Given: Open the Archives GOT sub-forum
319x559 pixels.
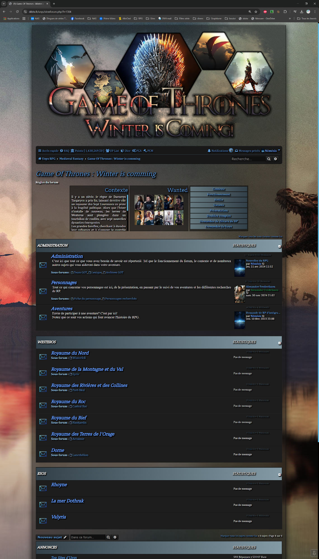Looking at the screenshot, I should coord(113,273).
